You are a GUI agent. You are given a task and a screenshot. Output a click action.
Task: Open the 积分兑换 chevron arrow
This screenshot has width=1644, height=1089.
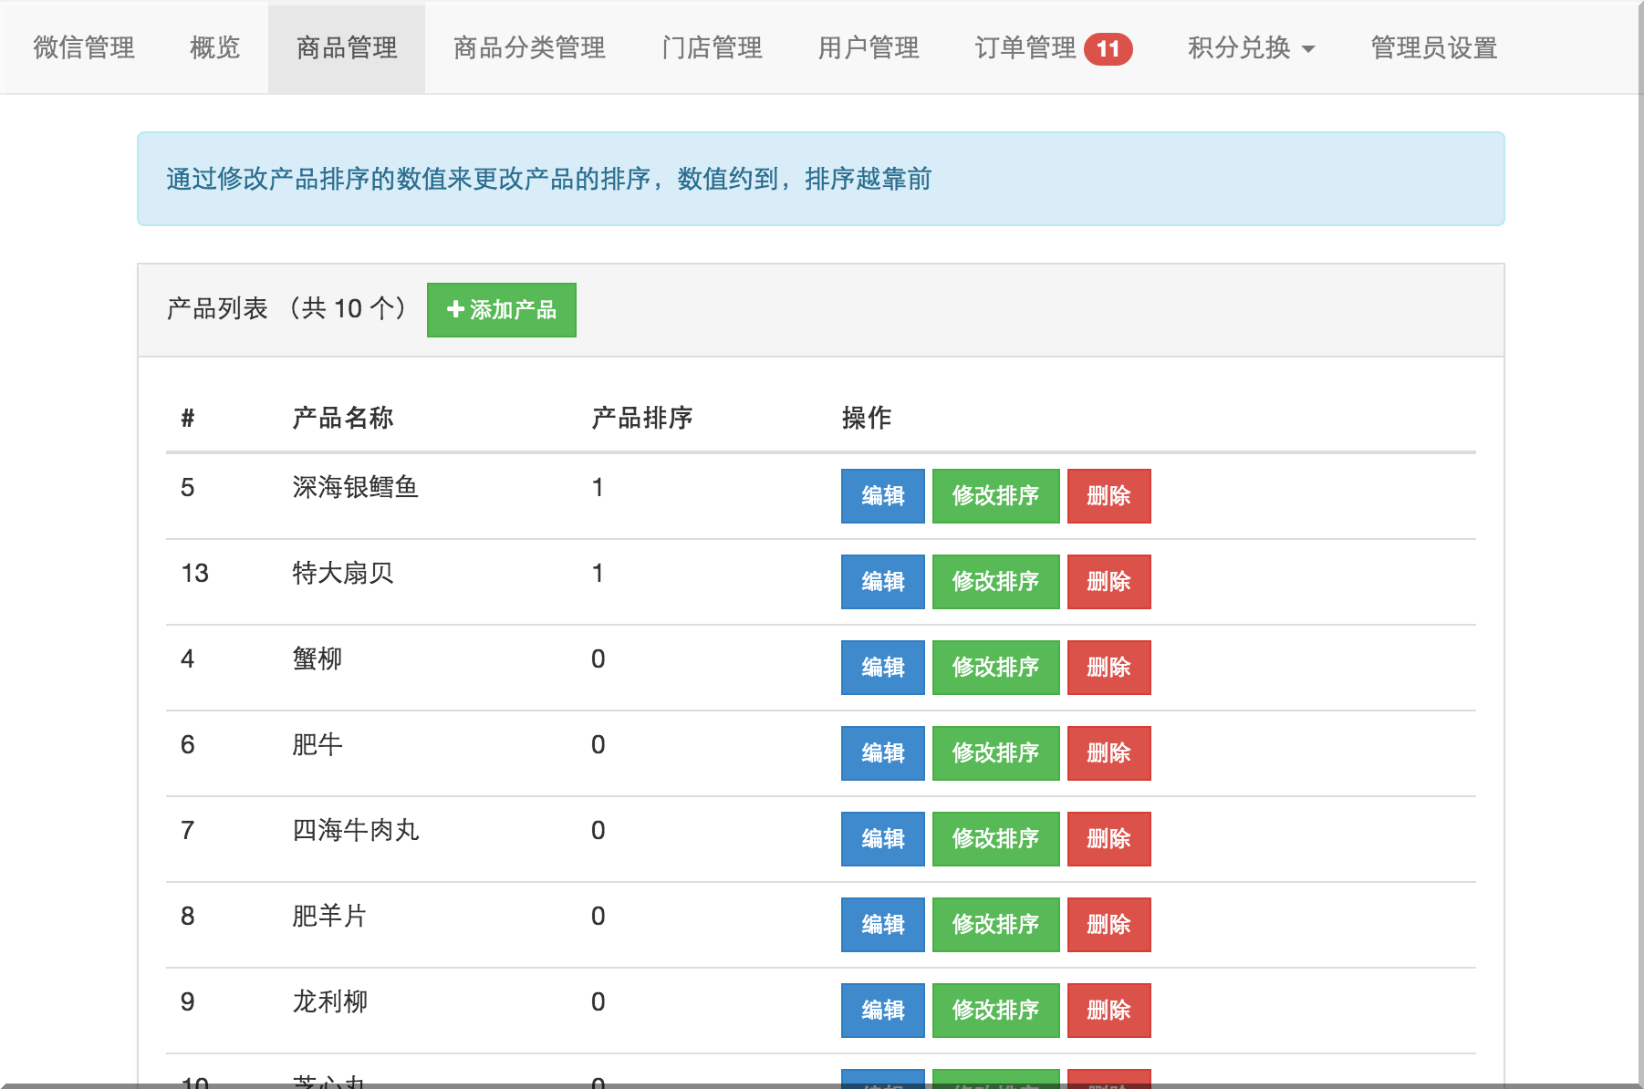point(1312,52)
